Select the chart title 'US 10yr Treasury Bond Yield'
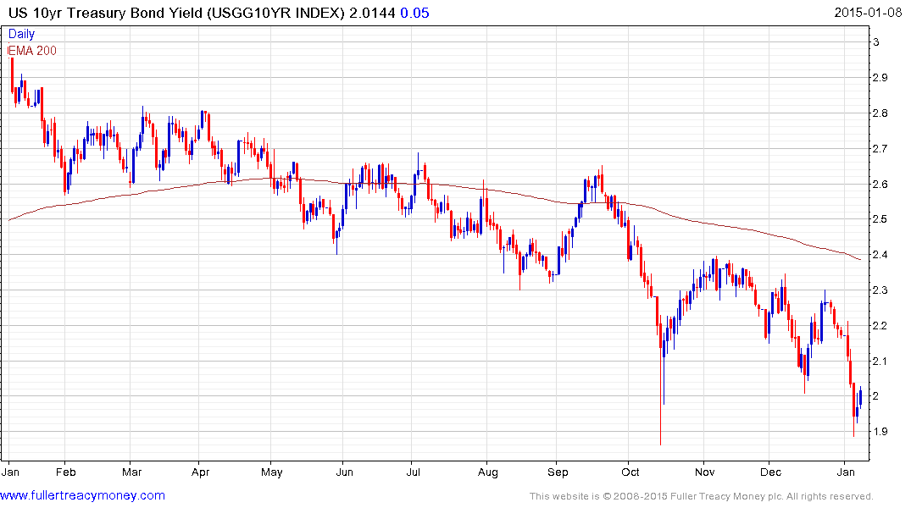This screenshot has width=911, height=508. 105,13
